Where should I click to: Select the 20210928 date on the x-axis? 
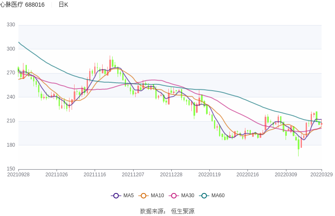(x=18, y=175)
